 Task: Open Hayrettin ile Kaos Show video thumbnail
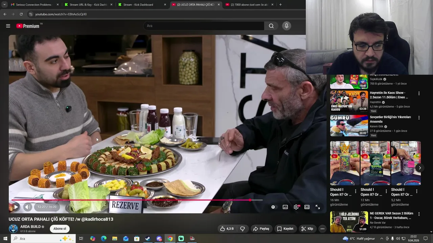(x=349, y=101)
